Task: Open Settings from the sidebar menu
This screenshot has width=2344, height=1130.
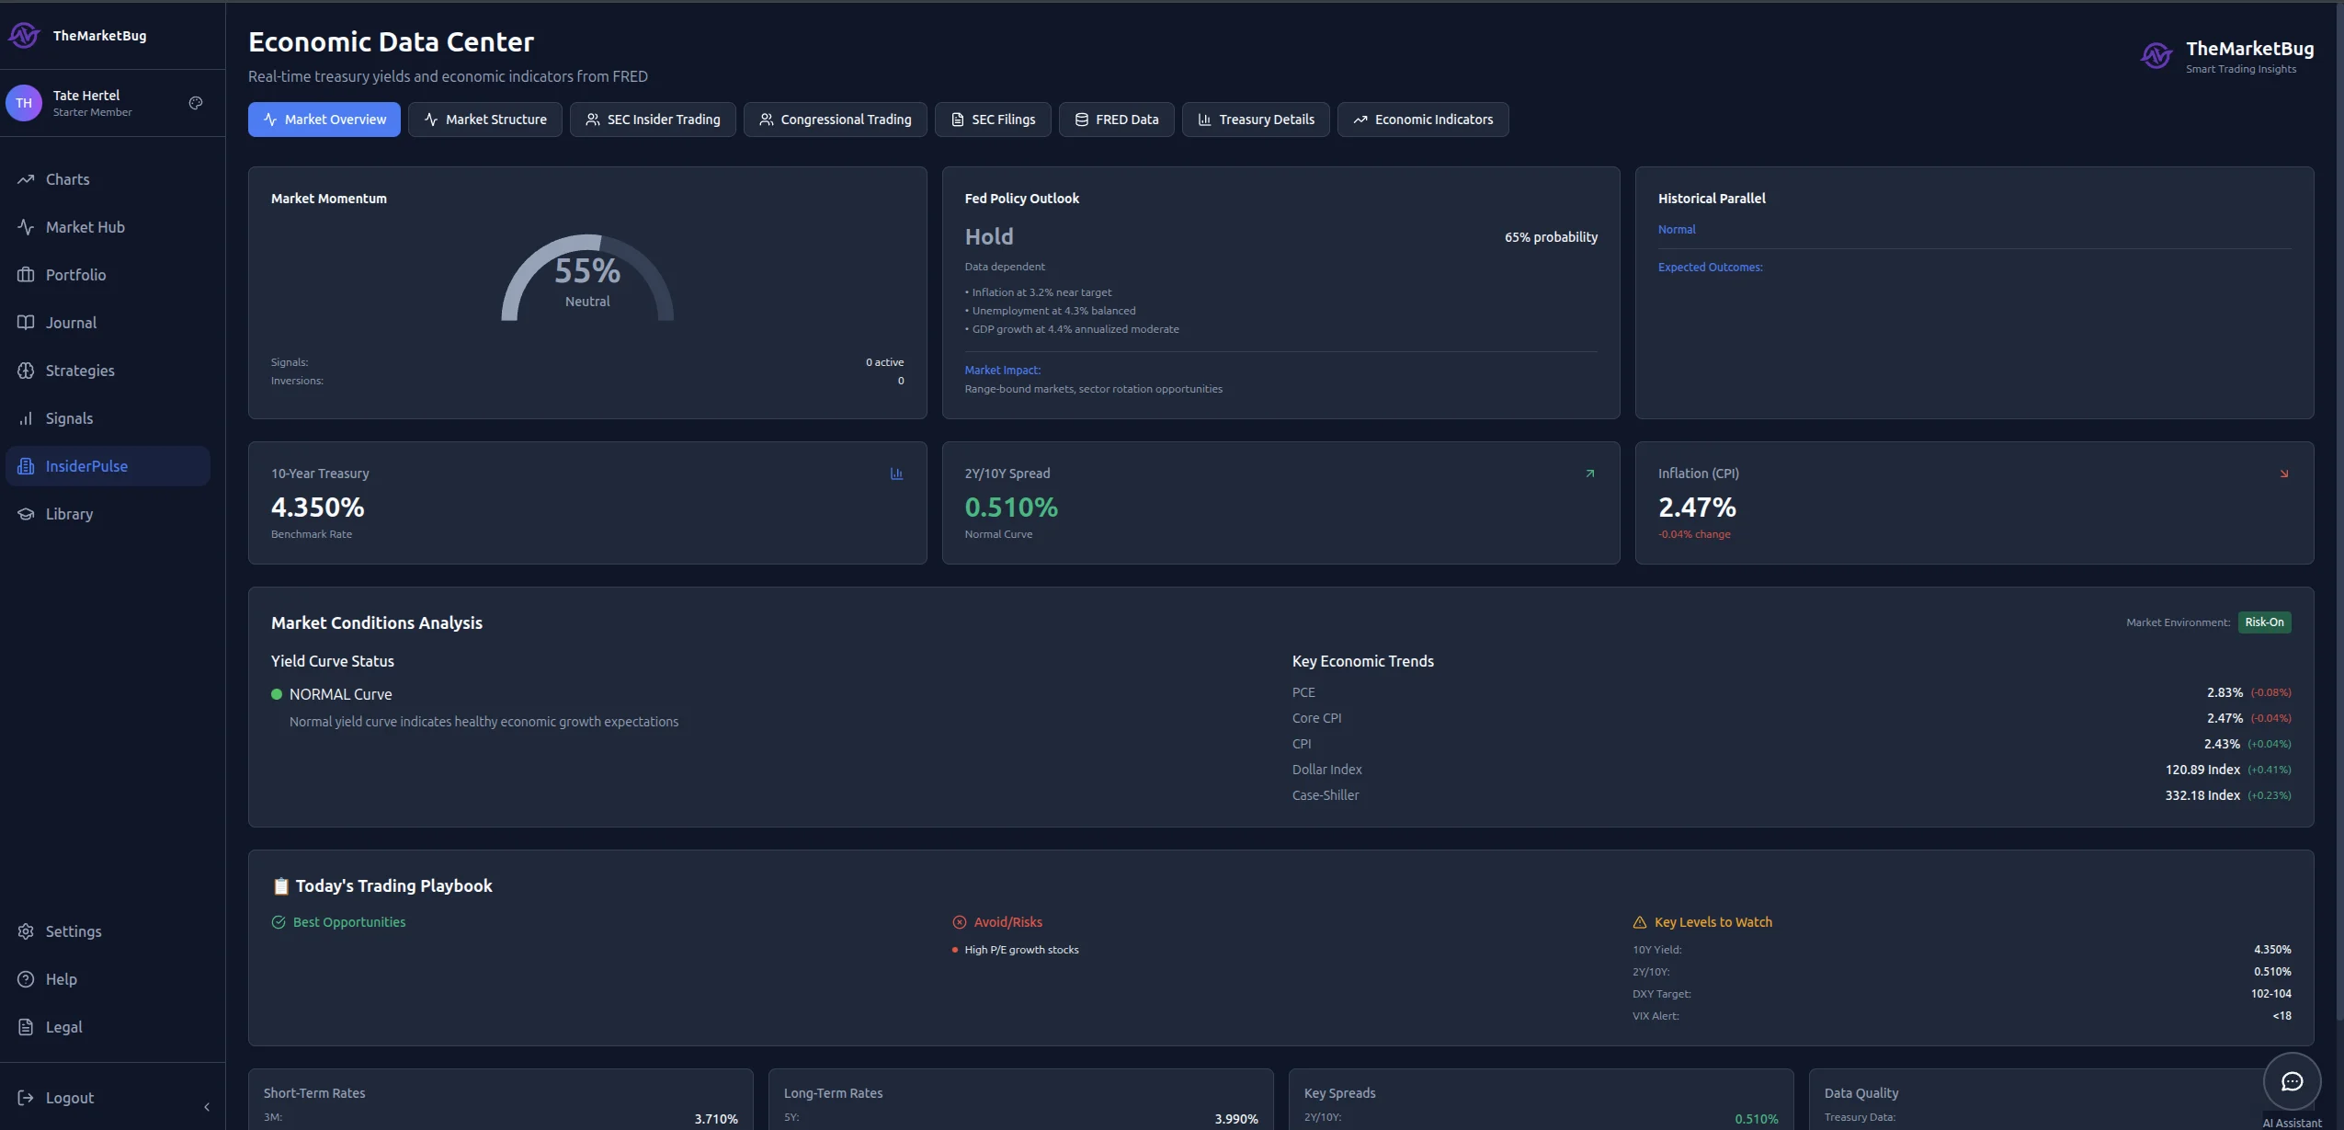Action: 73,931
